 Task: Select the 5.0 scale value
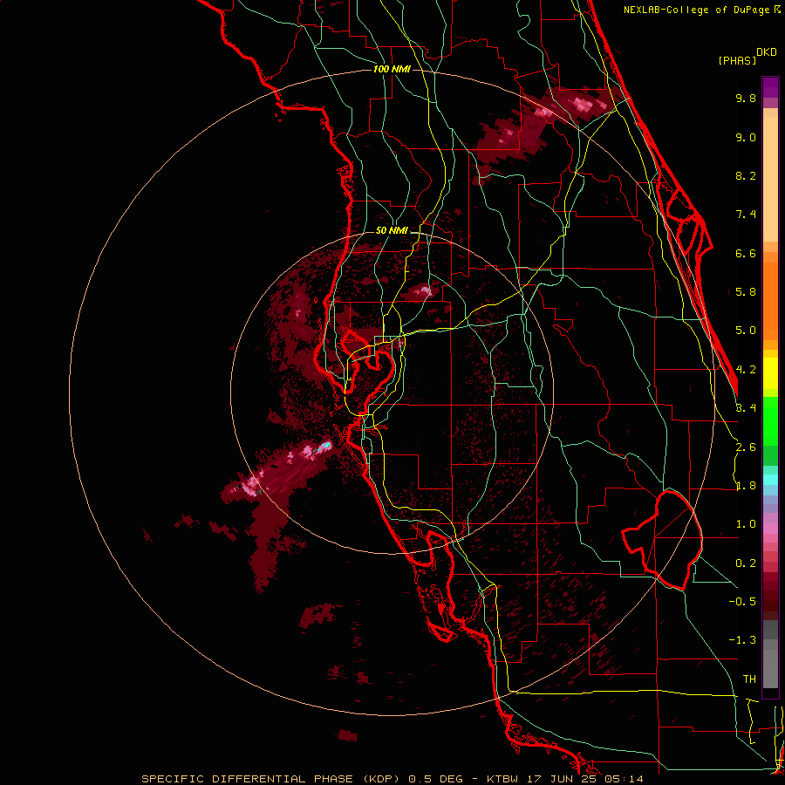coord(746,331)
